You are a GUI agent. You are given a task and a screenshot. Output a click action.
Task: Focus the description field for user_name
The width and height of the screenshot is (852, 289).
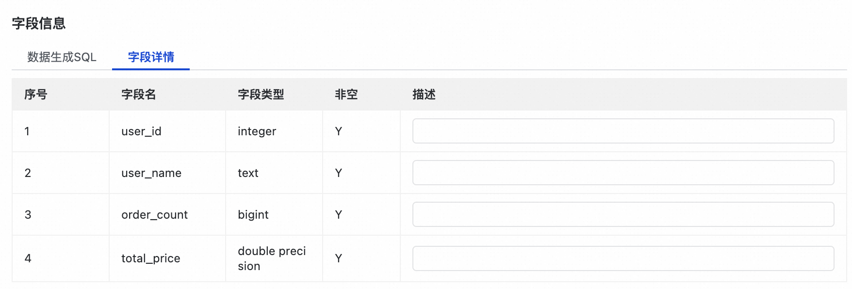(623, 173)
